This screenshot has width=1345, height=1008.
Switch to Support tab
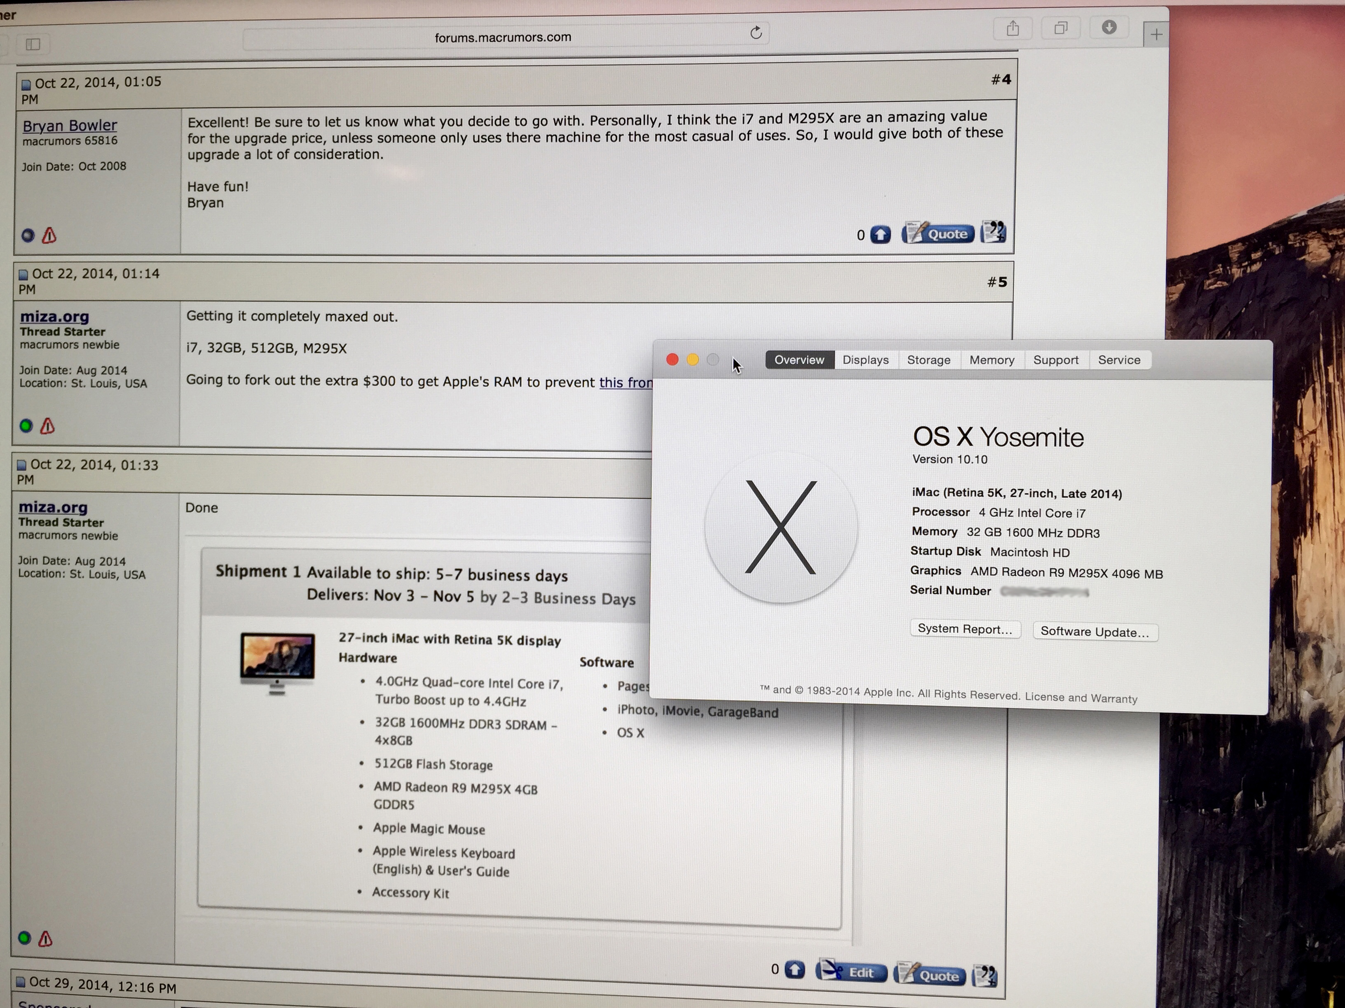pos(1056,360)
